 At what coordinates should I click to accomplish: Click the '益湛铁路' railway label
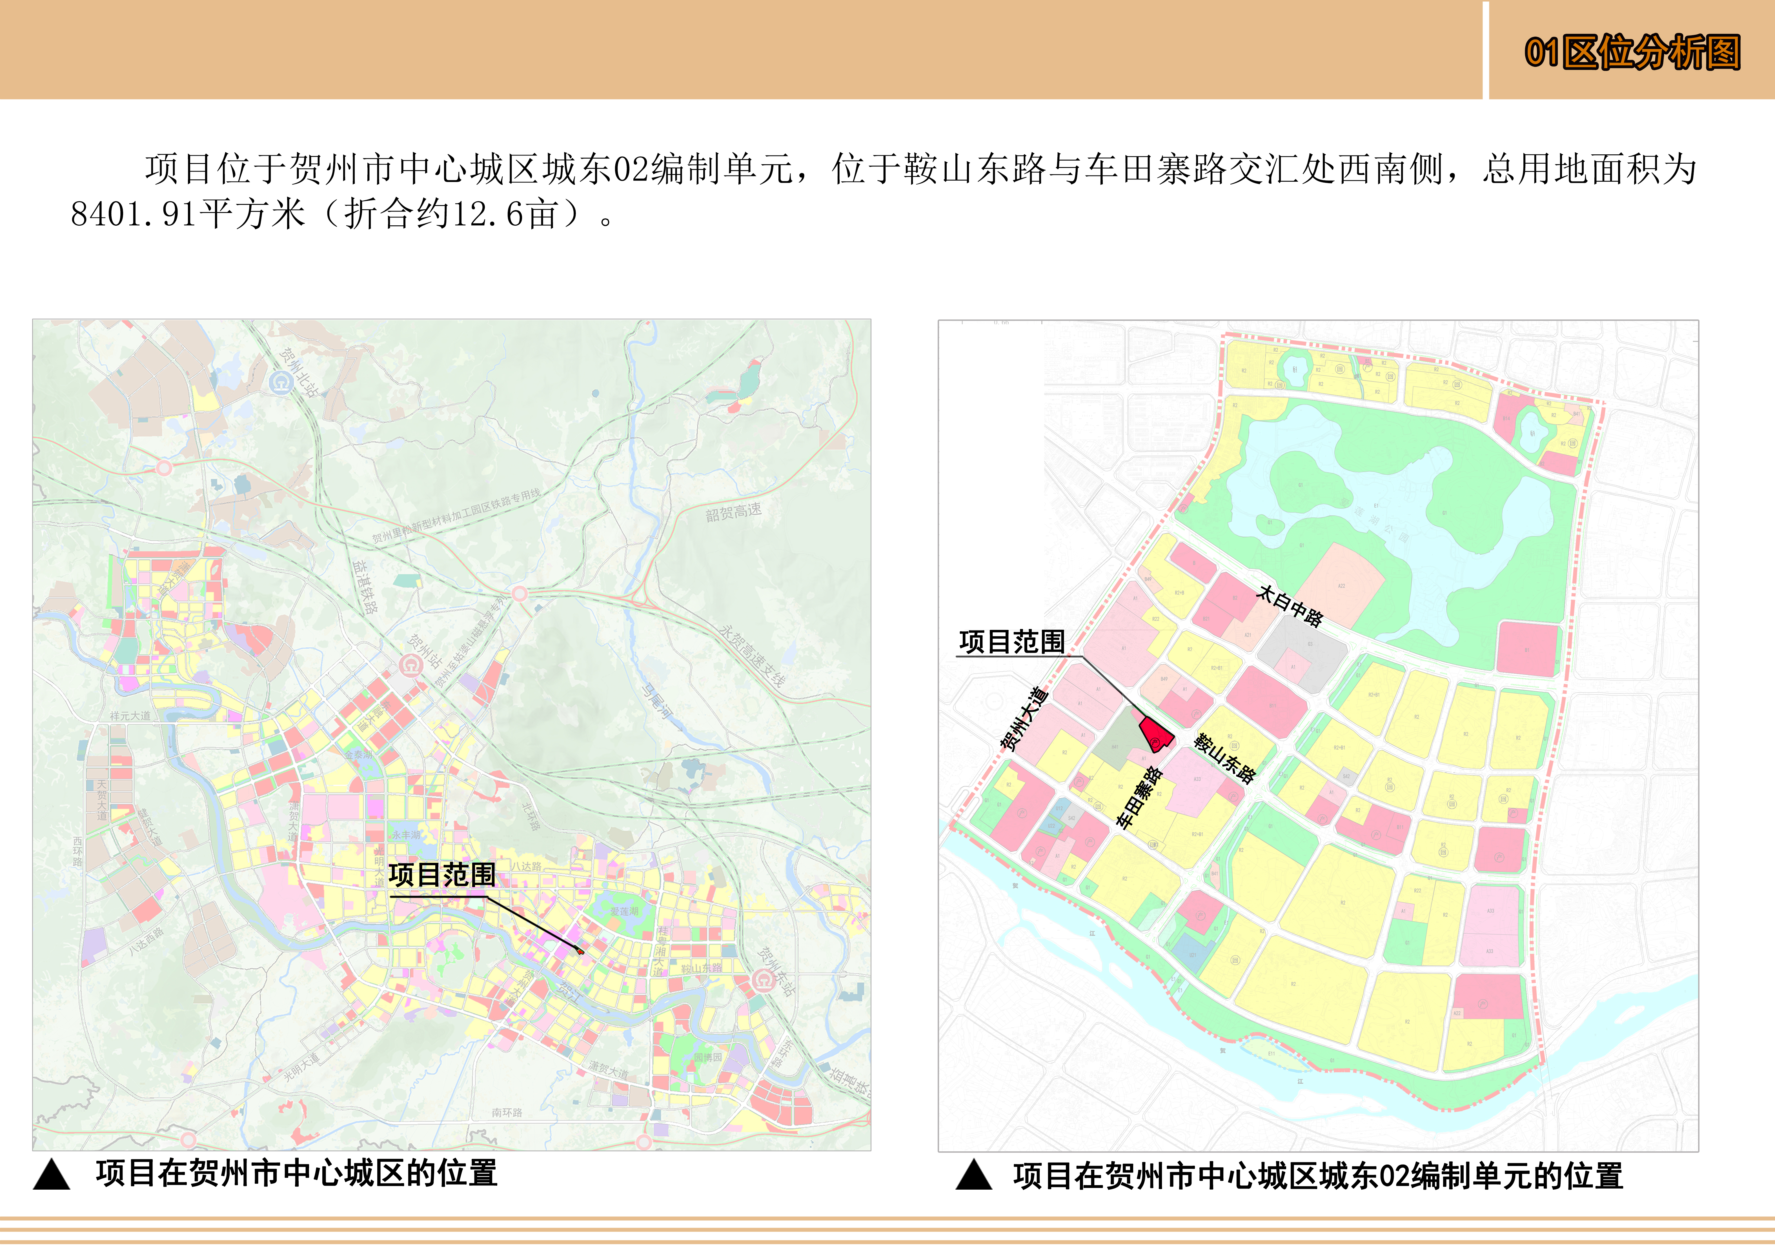point(365,587)
